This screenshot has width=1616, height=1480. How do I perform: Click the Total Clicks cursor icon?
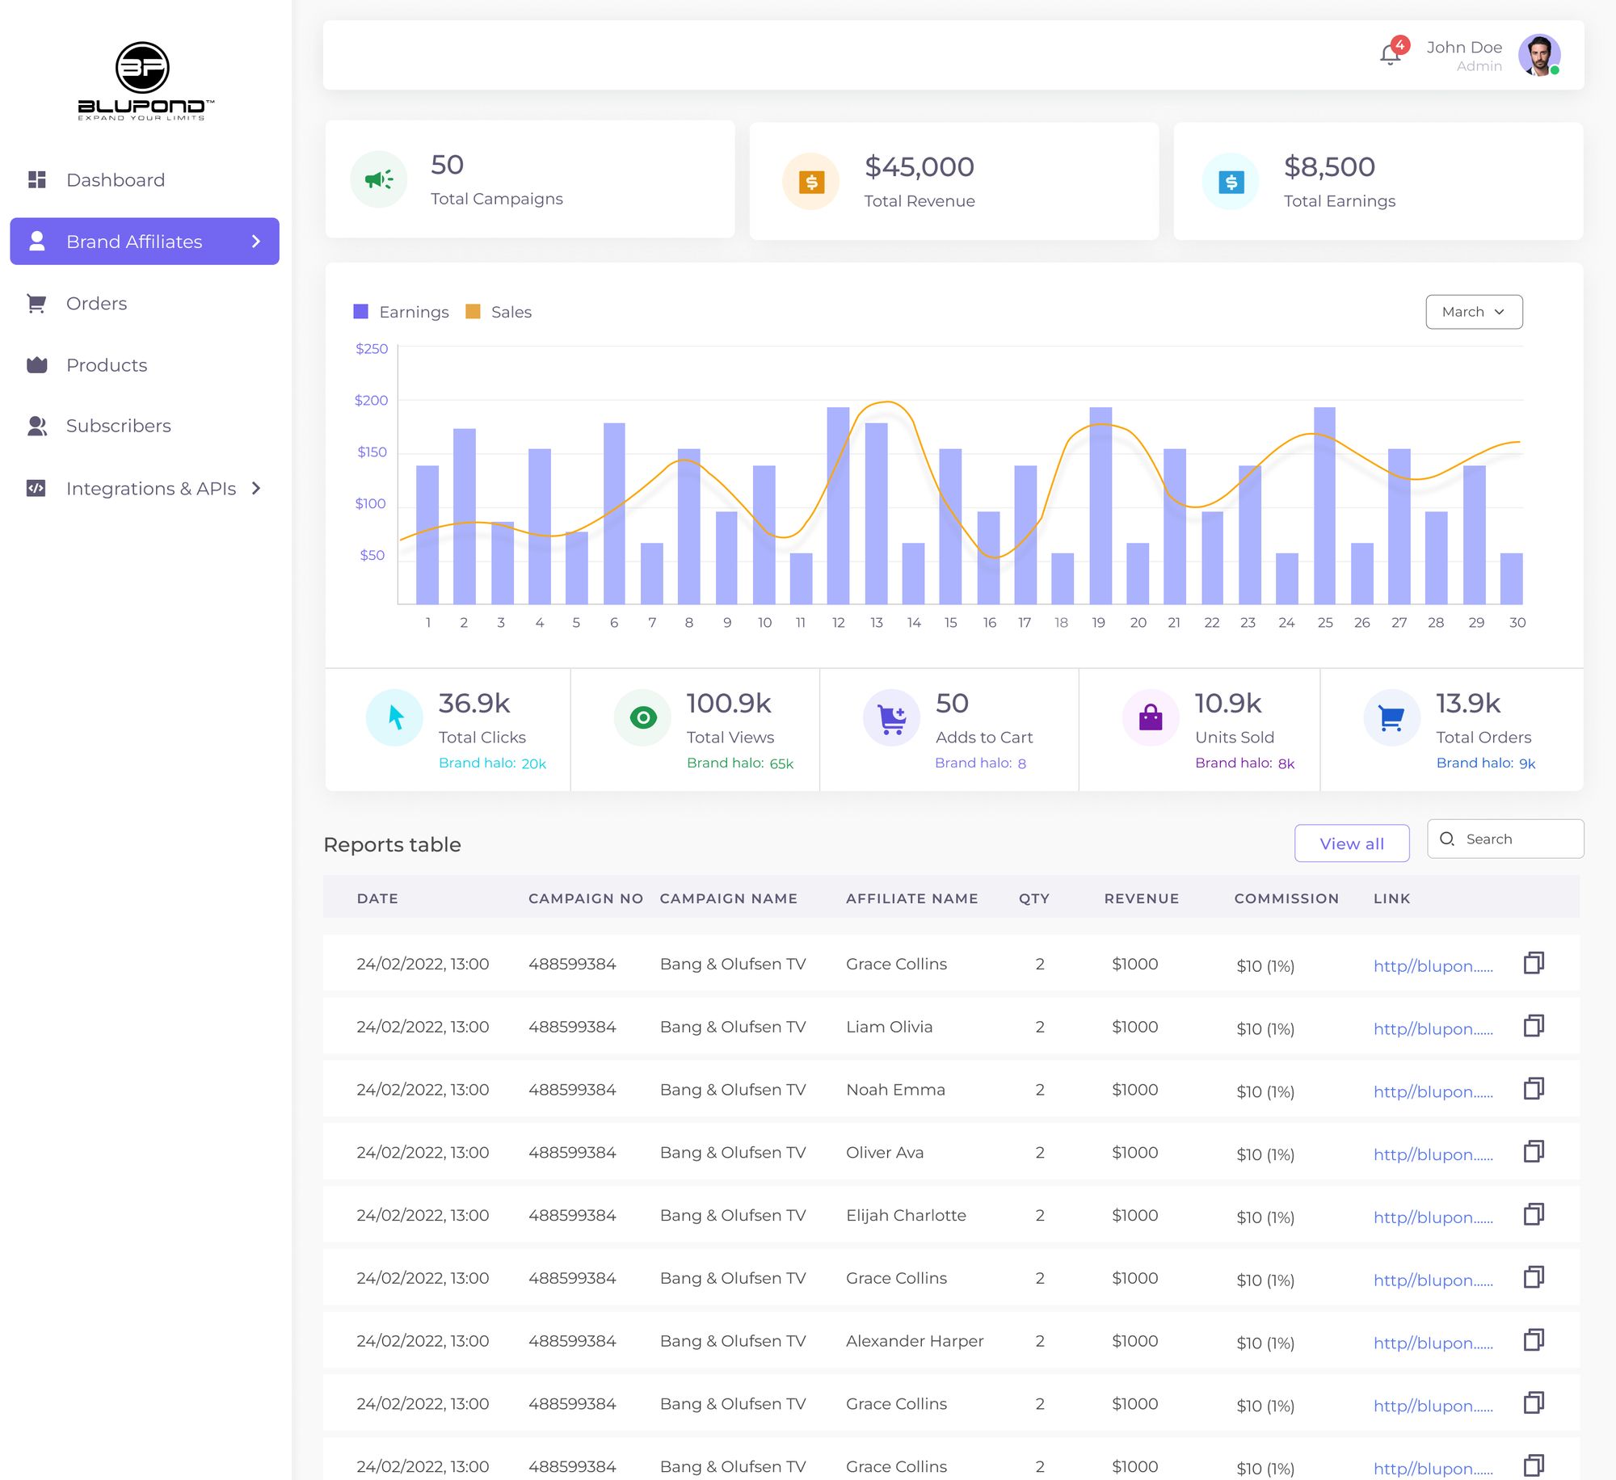[395, 717]
